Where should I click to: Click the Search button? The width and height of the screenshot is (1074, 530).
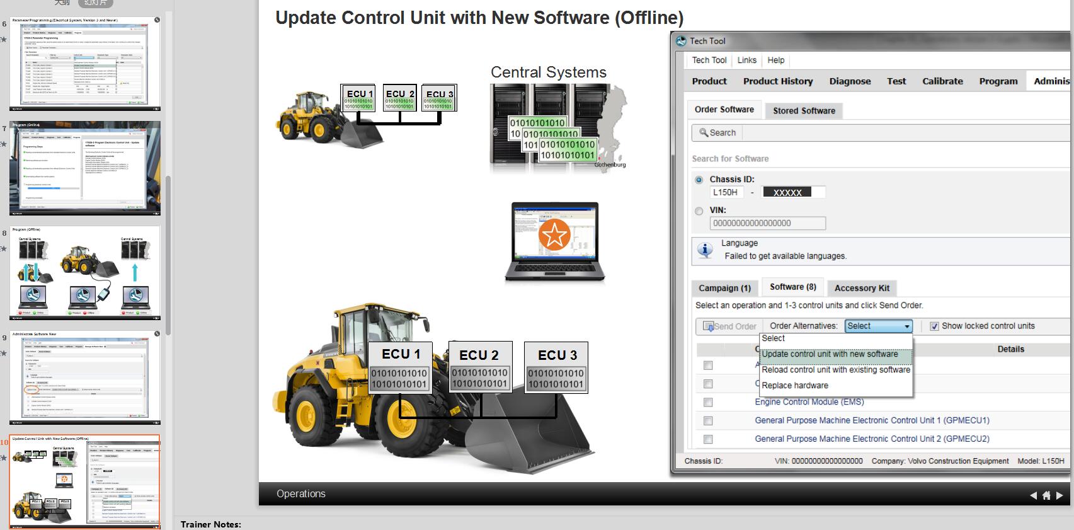(717, 133)
